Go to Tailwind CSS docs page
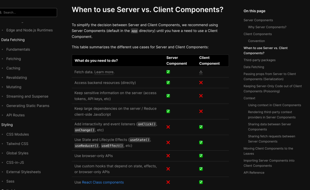 point(17,144)
